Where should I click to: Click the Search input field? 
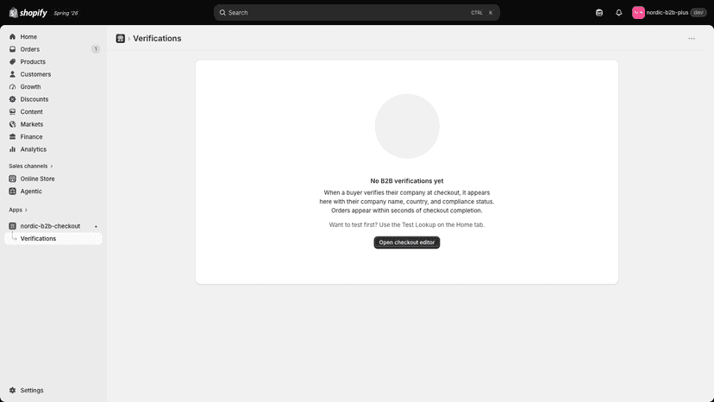coord(356,13)
